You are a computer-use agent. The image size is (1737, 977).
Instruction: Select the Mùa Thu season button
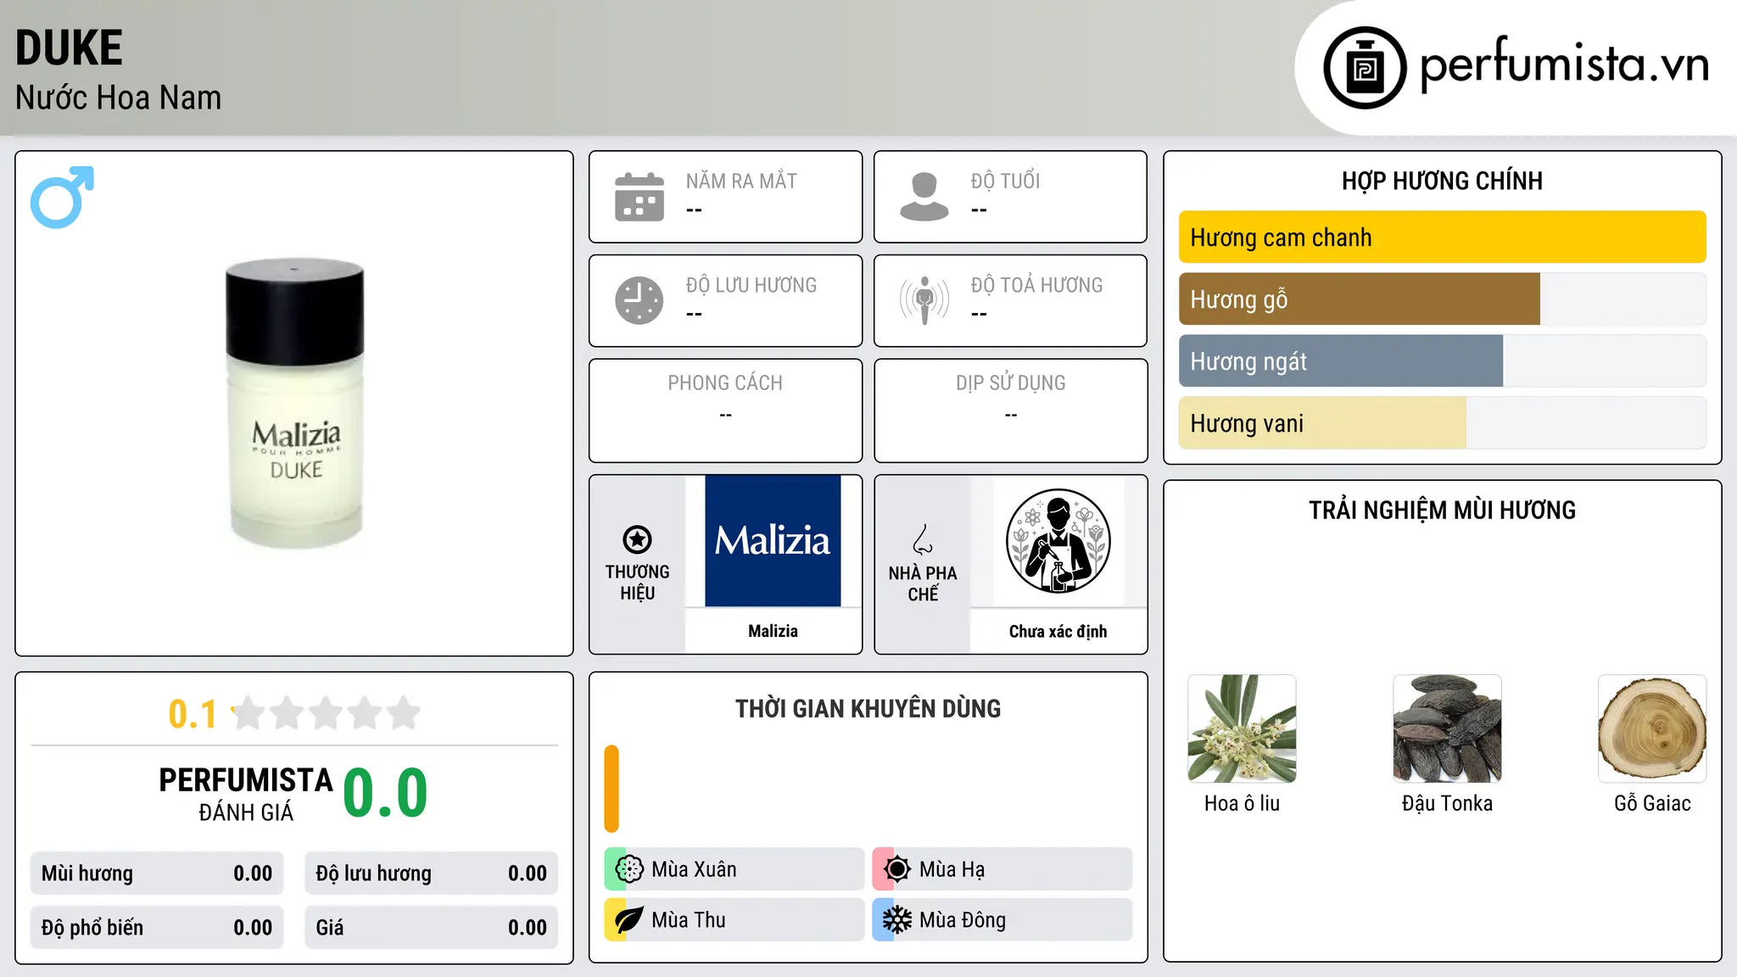(x=734, y=919)
